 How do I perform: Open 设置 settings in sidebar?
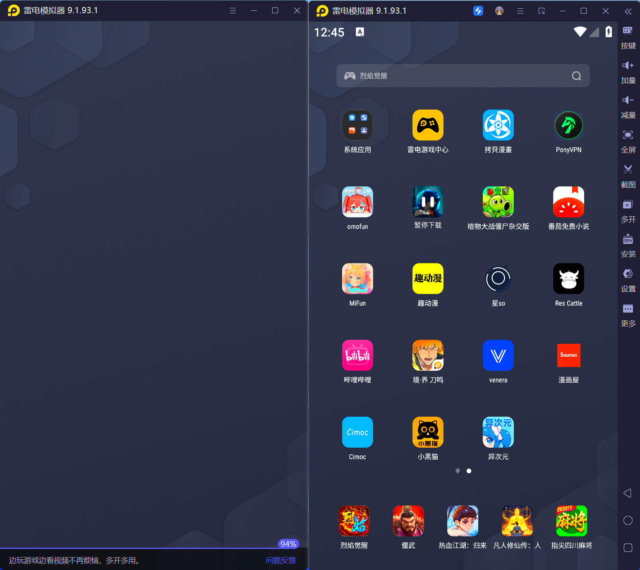point(628,274)
